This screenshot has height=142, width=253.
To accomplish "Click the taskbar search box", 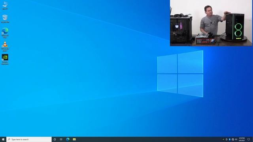I will [x=29, y=139].
